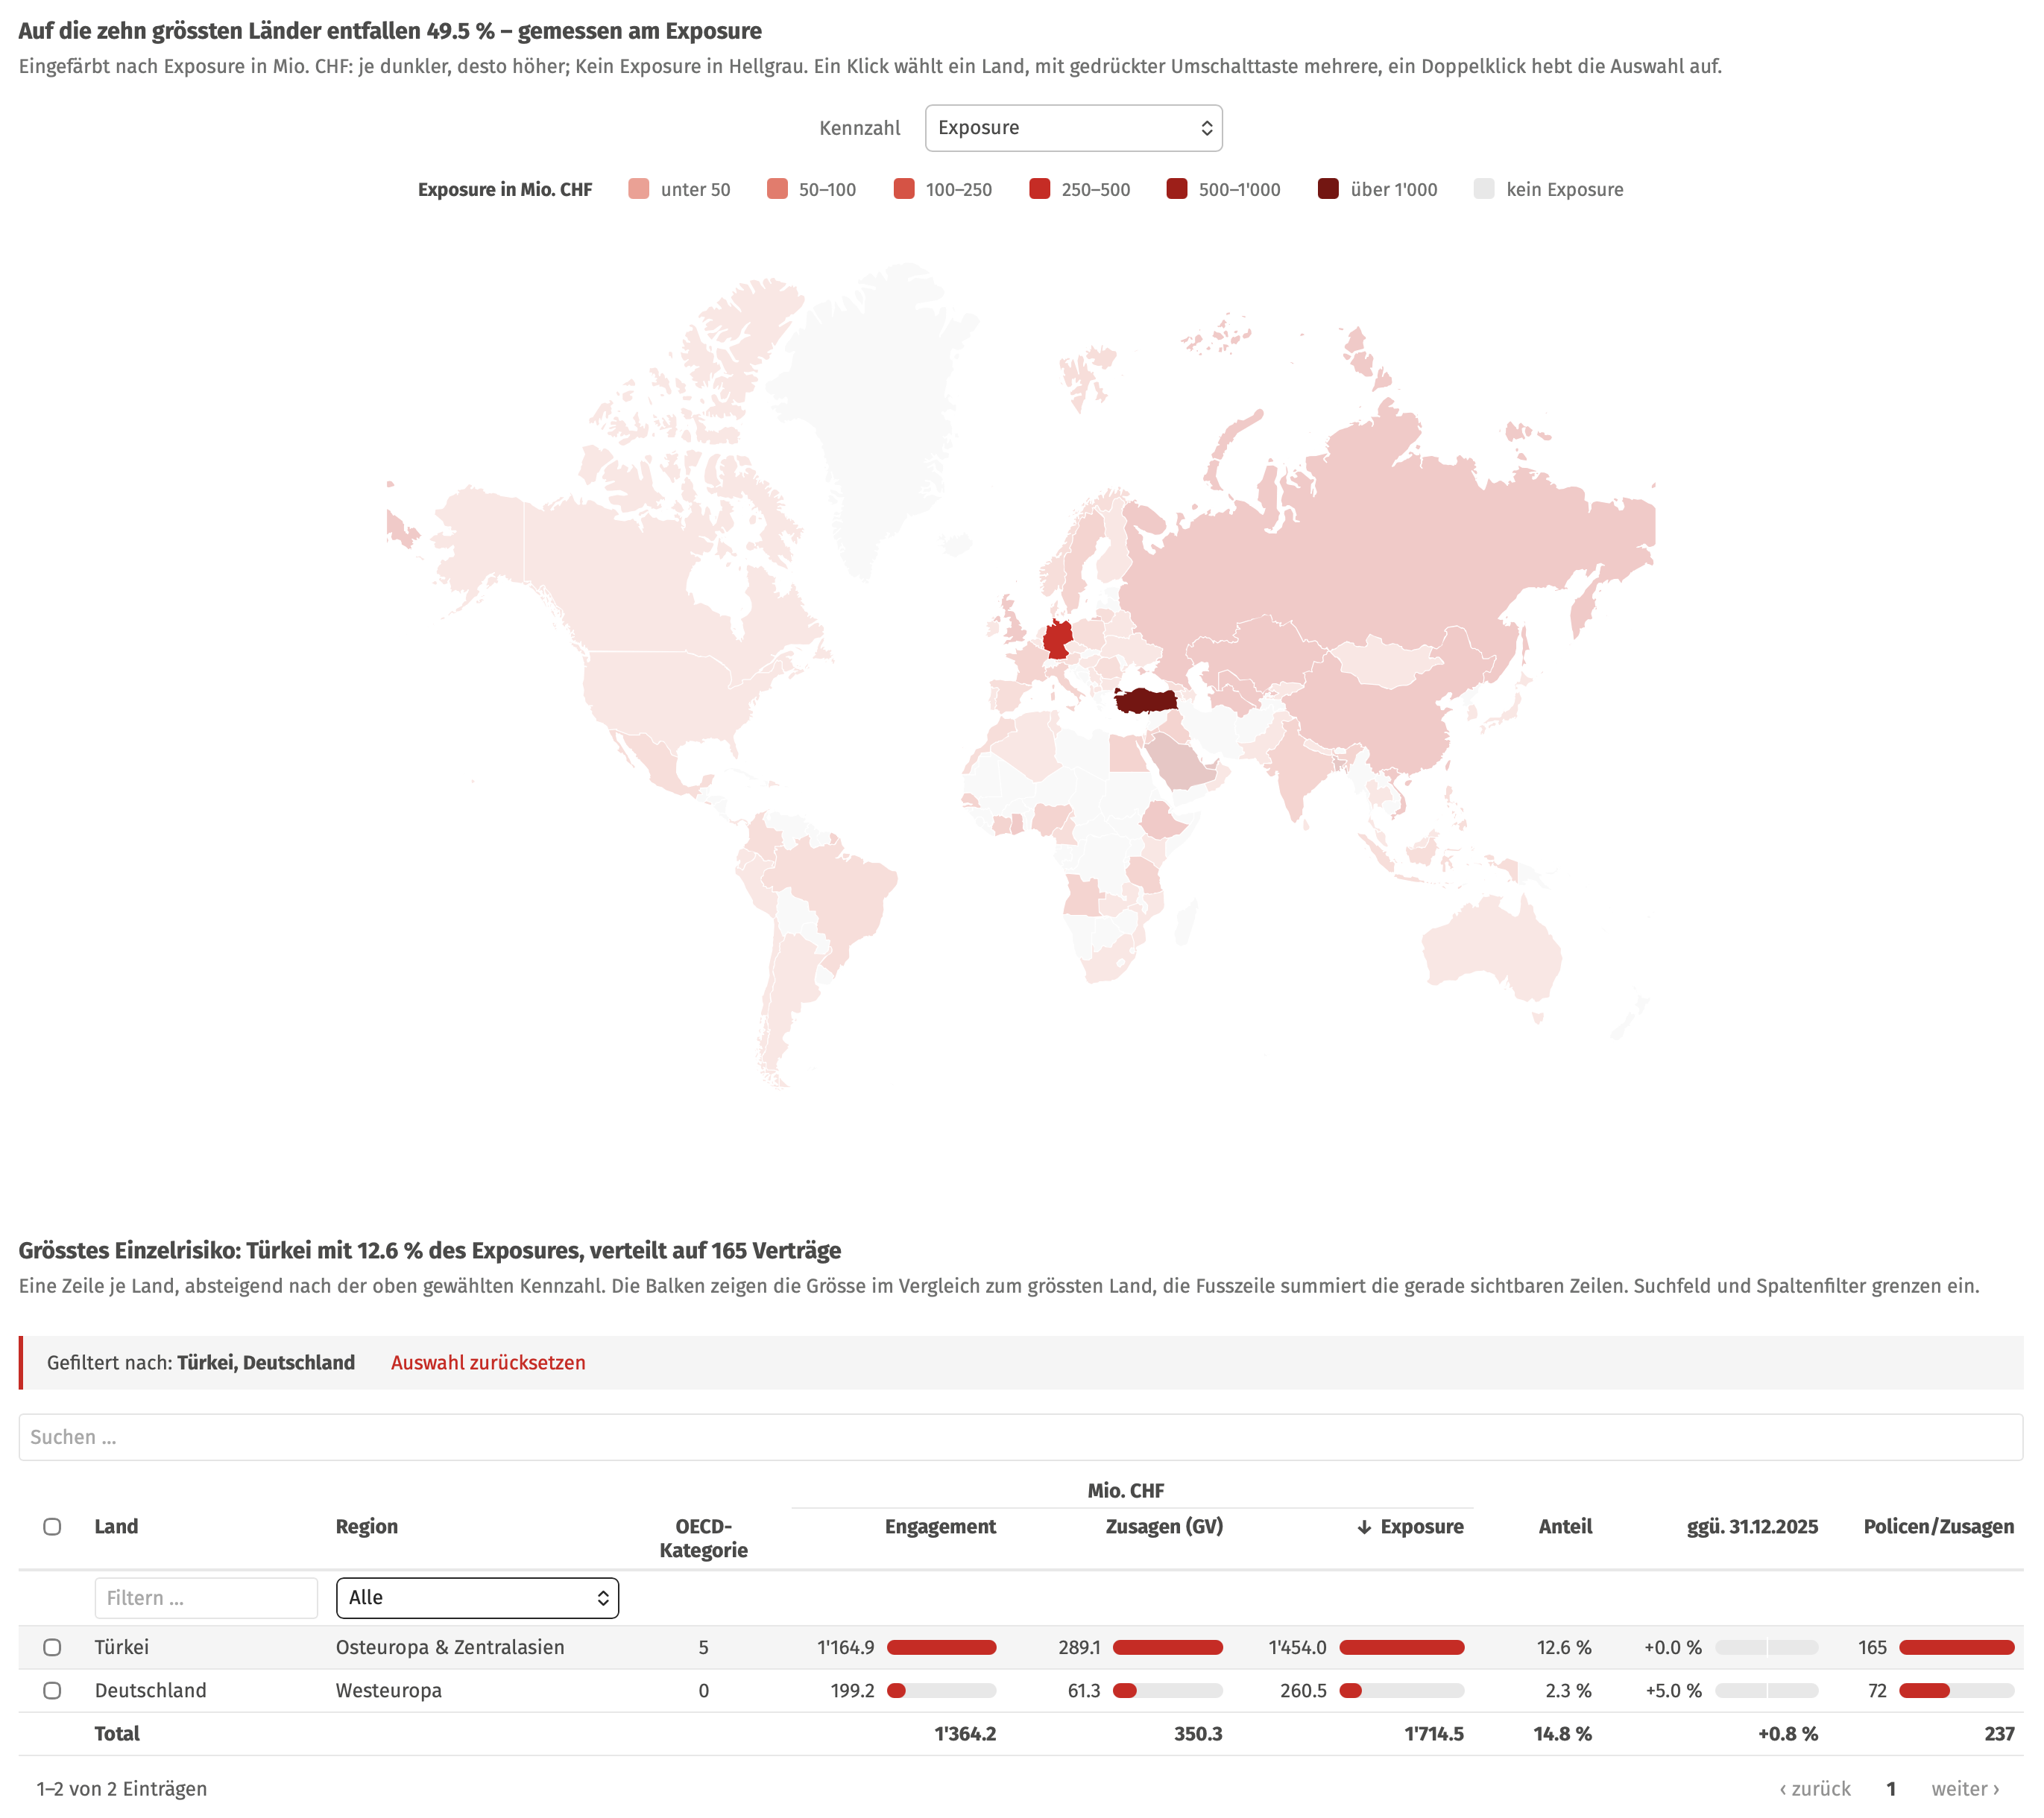
Task: Click page number 1 in pagination
Action: (x=1891, y=1788)
